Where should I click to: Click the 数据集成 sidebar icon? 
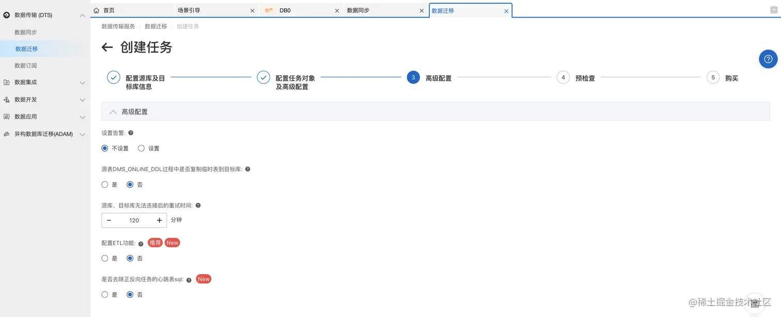click(7, 82)
